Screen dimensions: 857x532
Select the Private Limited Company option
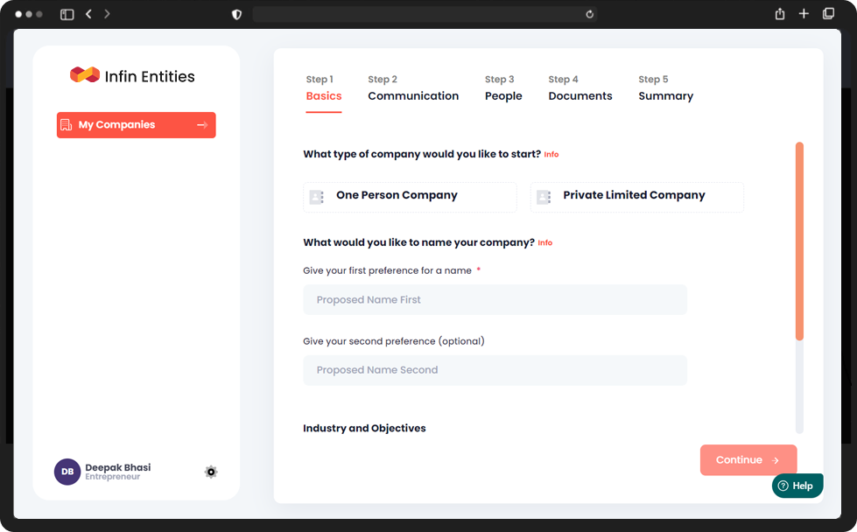[x=636, y=197]
